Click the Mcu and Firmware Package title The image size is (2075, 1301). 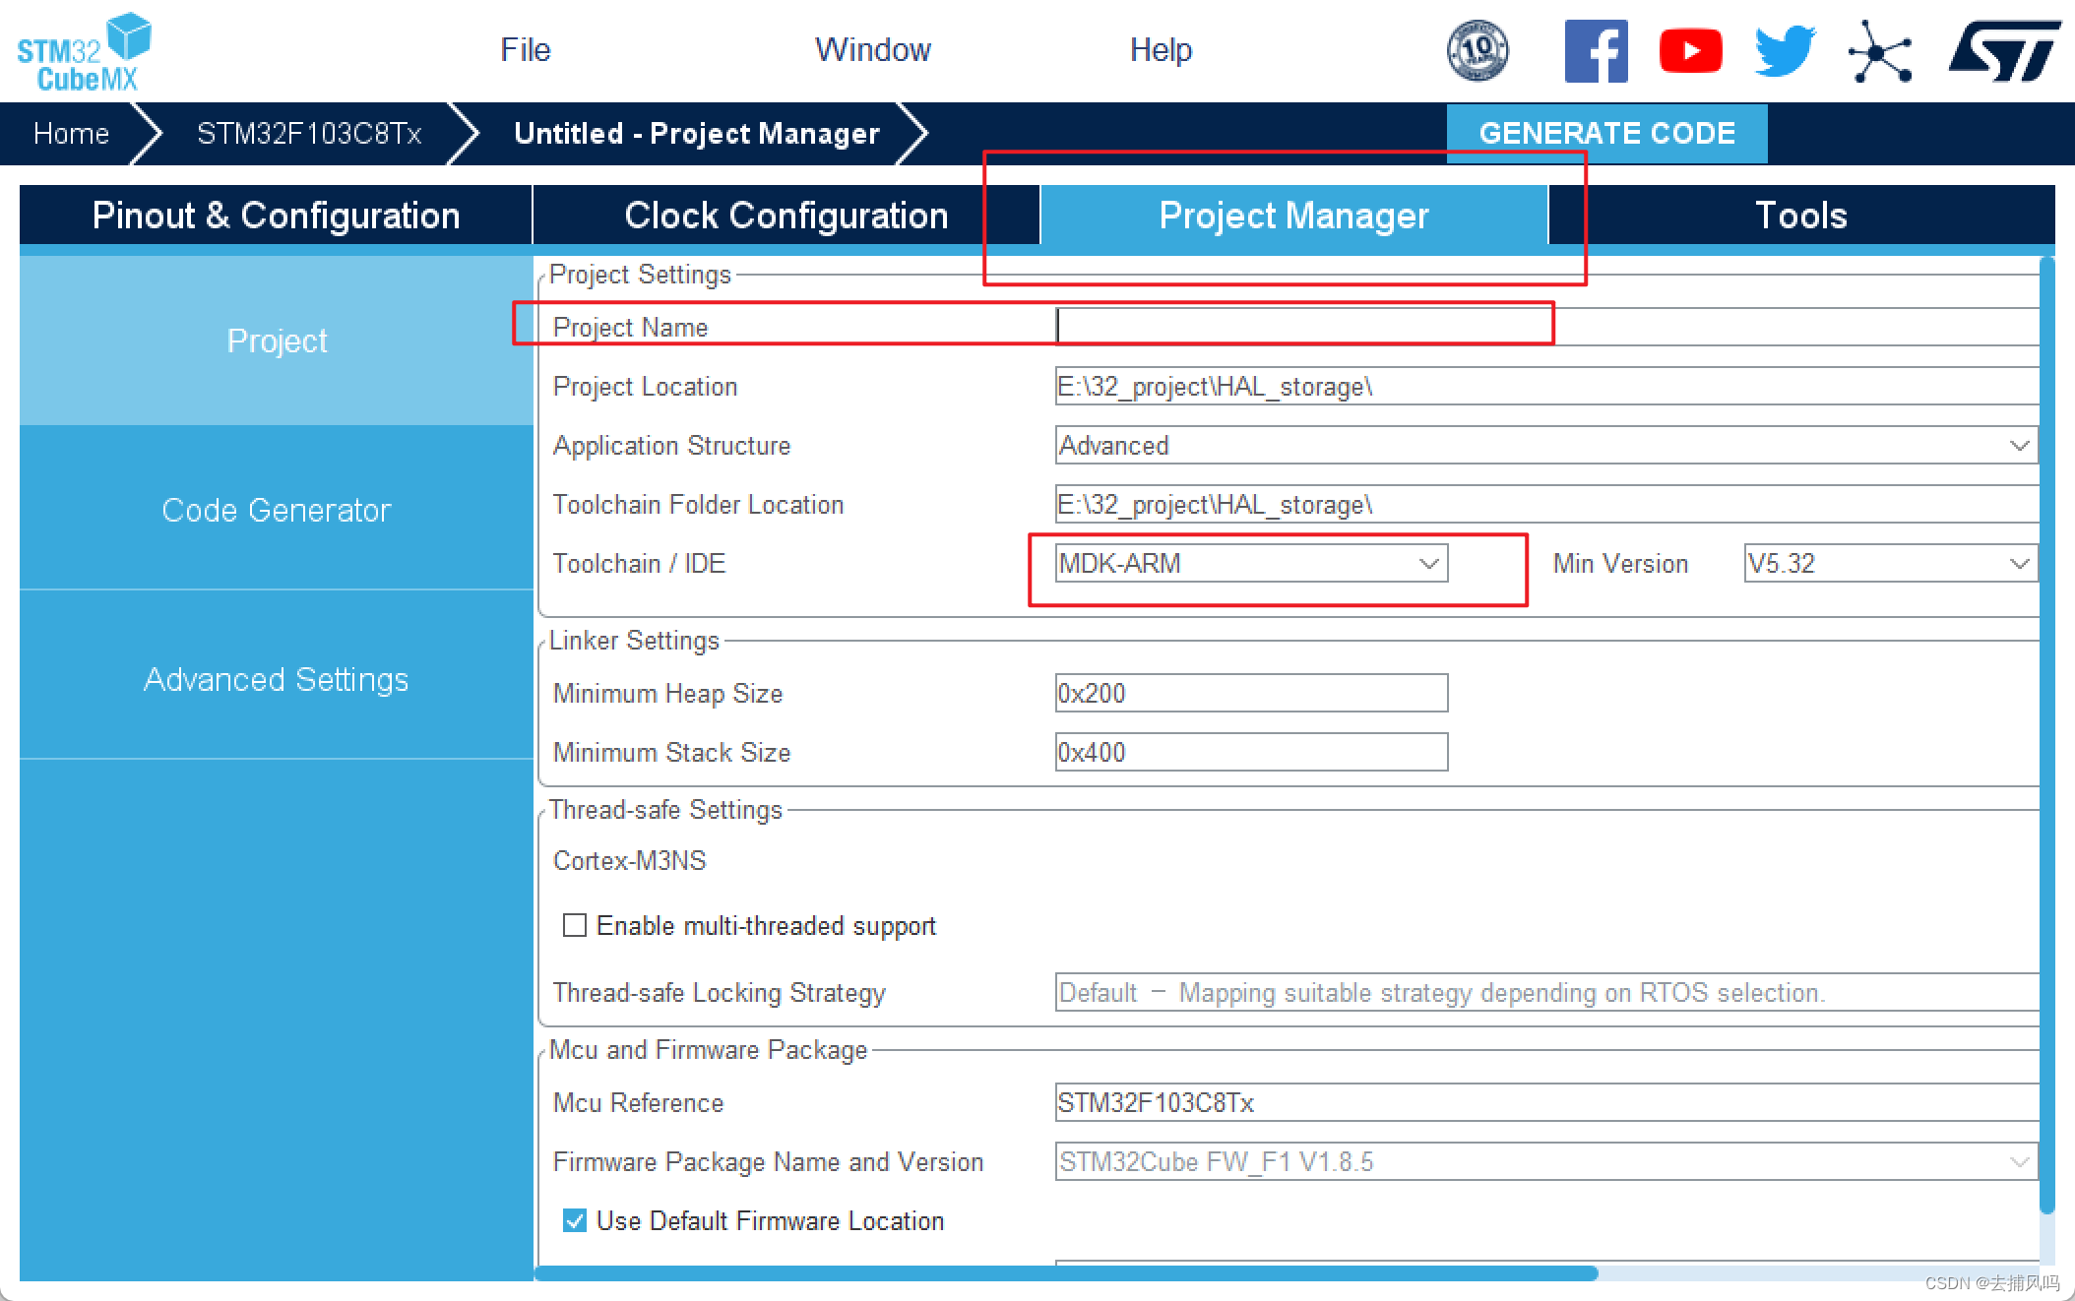tap(709, 1050)
